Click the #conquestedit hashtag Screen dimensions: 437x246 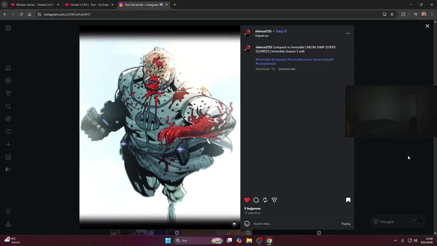pyautogui.click(x=266, y=64)
